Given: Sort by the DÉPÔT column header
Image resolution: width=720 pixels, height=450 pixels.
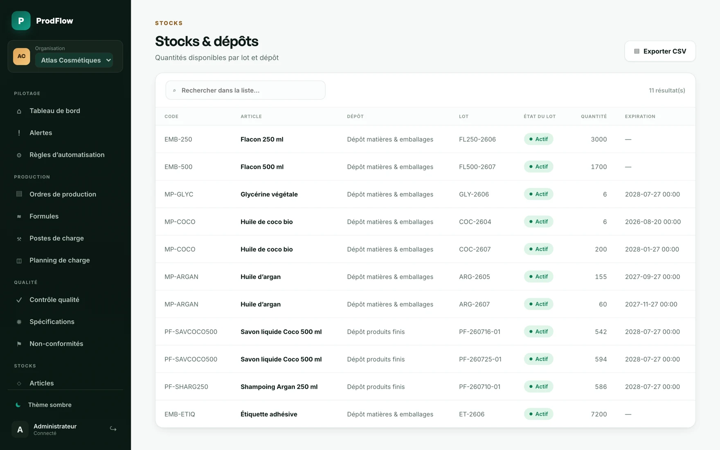Looking at the screenshot, I should pos(355,117).
